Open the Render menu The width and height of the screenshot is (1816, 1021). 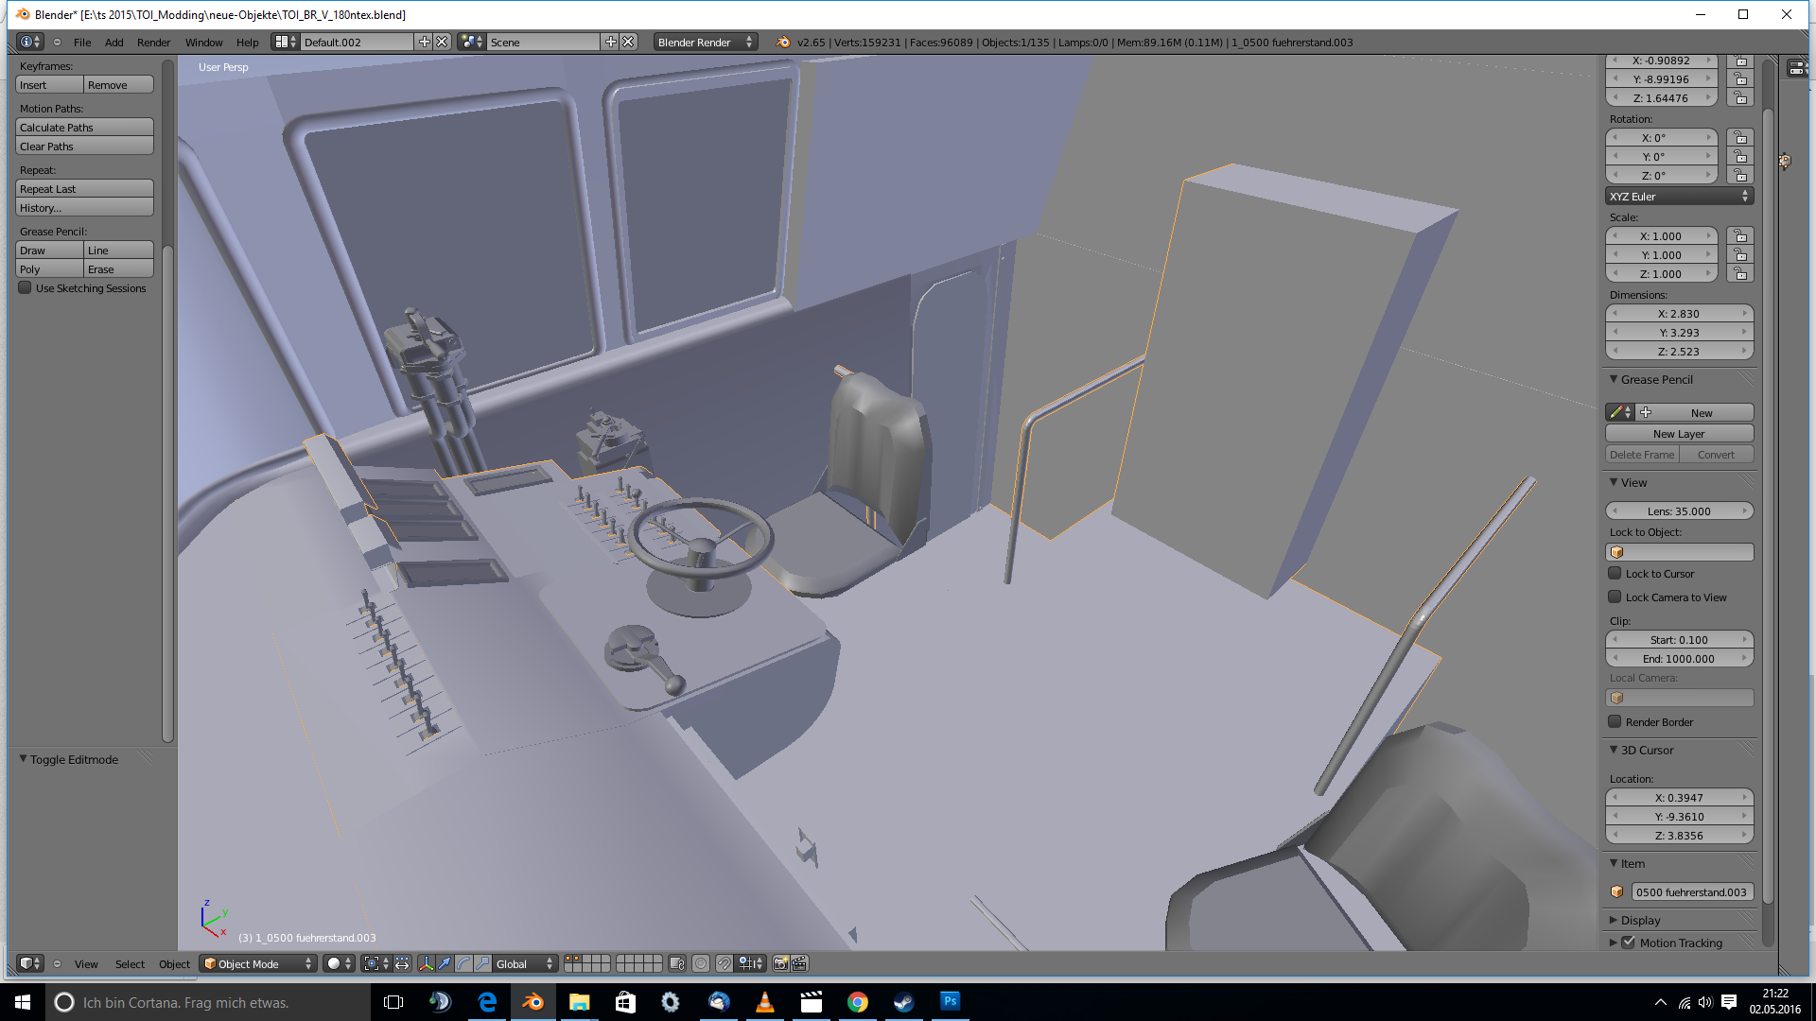[153, 43]
